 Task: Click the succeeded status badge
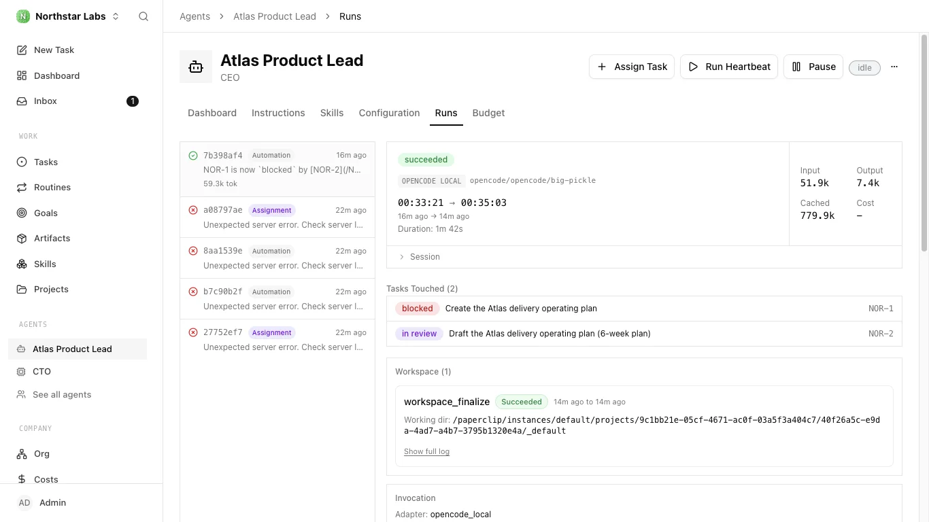coord(426,160)
